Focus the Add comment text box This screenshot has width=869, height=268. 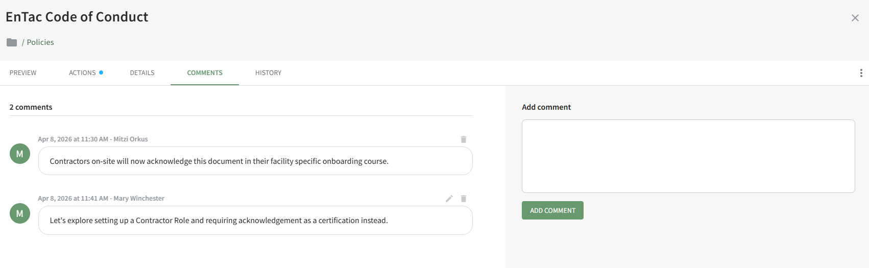tap(688, 156)
